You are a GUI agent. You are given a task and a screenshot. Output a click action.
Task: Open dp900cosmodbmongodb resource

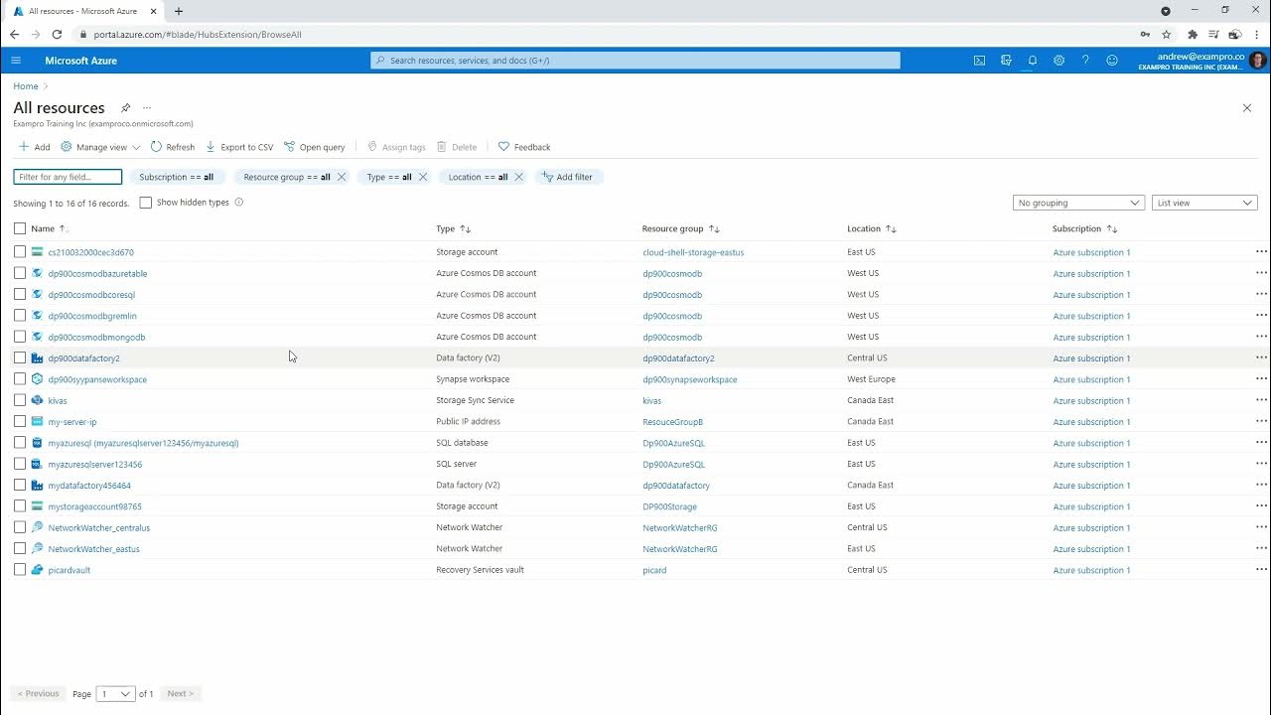point(96,338)
